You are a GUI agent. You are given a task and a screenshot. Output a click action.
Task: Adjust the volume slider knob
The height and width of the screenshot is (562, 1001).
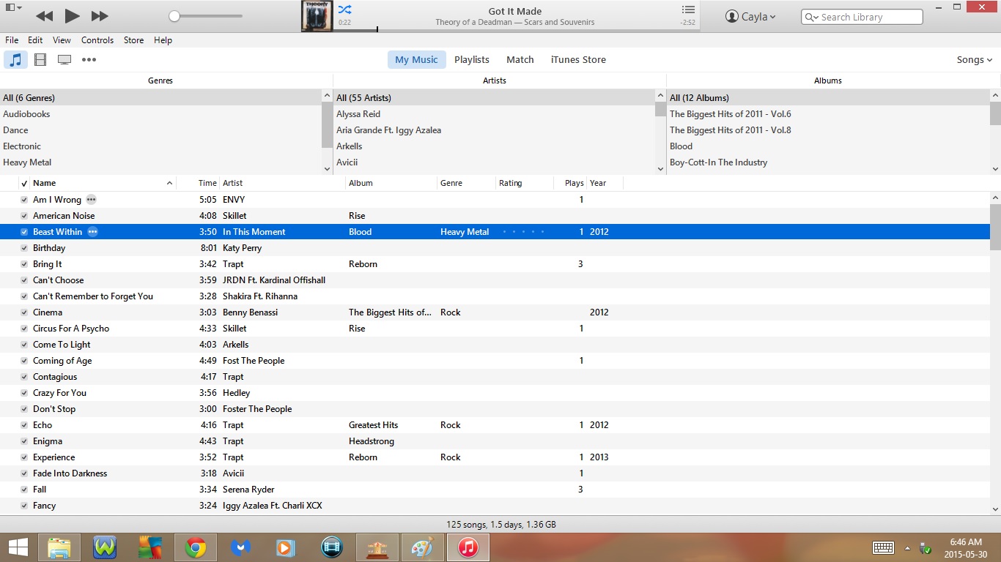pyautogui.click(x=174, y=16)
